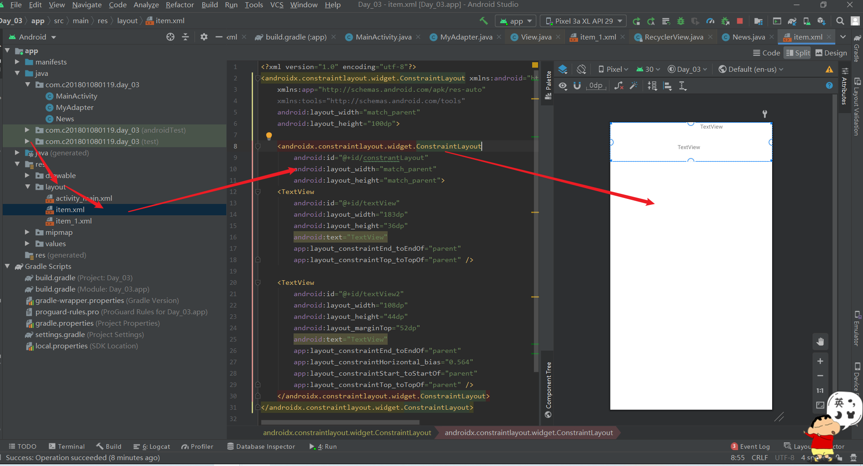Click the Run app icon in toolbar
The width and height of the screenshot is (863, 466).
pos(636,21)
